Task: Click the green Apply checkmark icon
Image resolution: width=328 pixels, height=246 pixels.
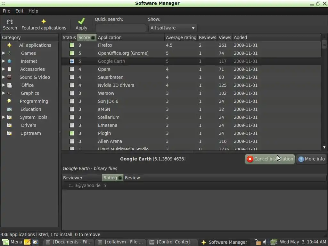Action: [x=81, y=21]
